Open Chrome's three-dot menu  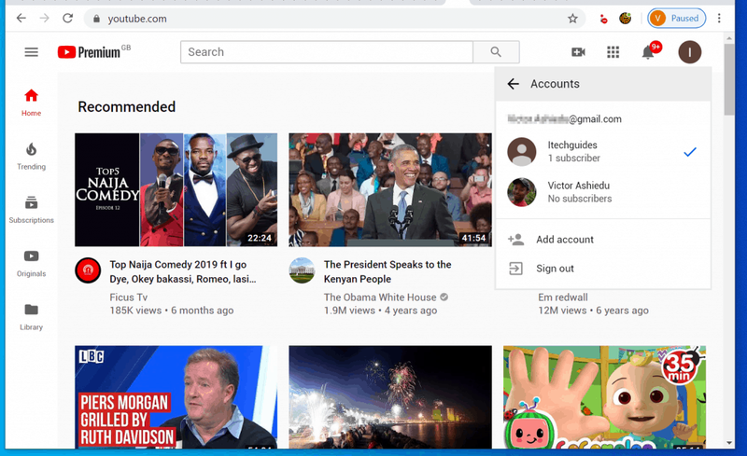pos(719,19)
